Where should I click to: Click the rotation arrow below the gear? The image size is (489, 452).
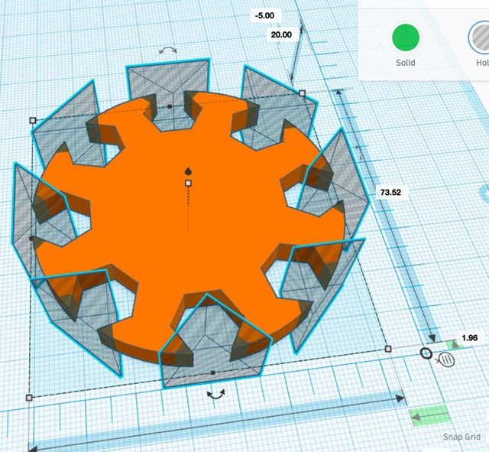217,394
